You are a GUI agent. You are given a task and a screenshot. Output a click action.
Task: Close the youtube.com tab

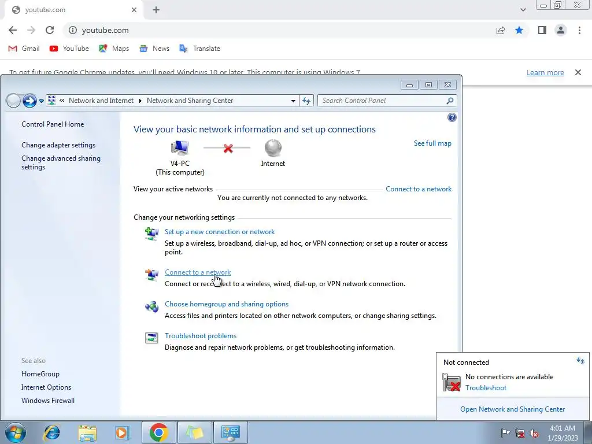pyautogui.click(x=134, y=10)
